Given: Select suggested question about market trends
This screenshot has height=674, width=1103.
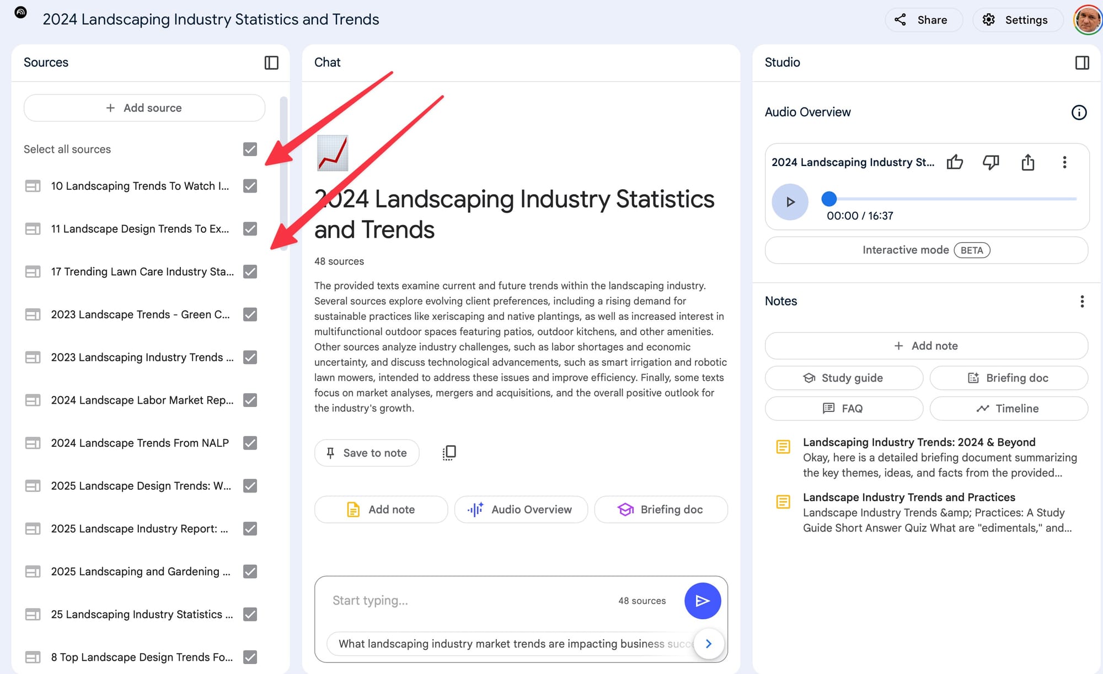Looking at the screenshot, I should (x=510, y=644).
